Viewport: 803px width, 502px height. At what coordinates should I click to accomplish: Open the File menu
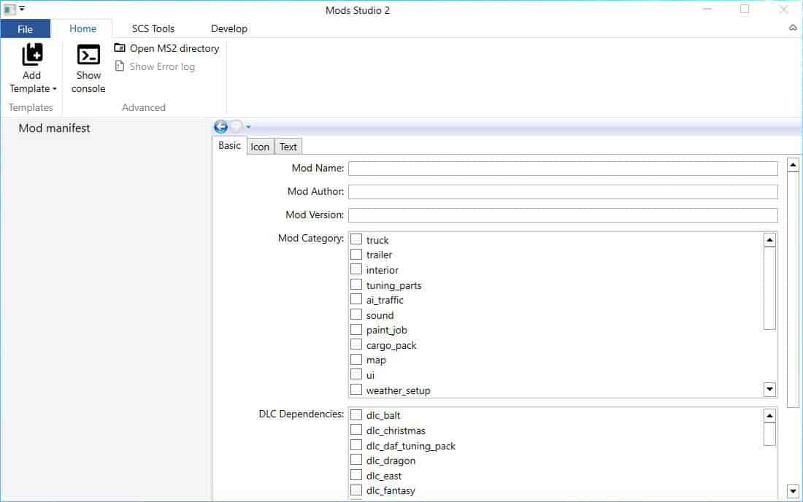(x=26, y=28)
